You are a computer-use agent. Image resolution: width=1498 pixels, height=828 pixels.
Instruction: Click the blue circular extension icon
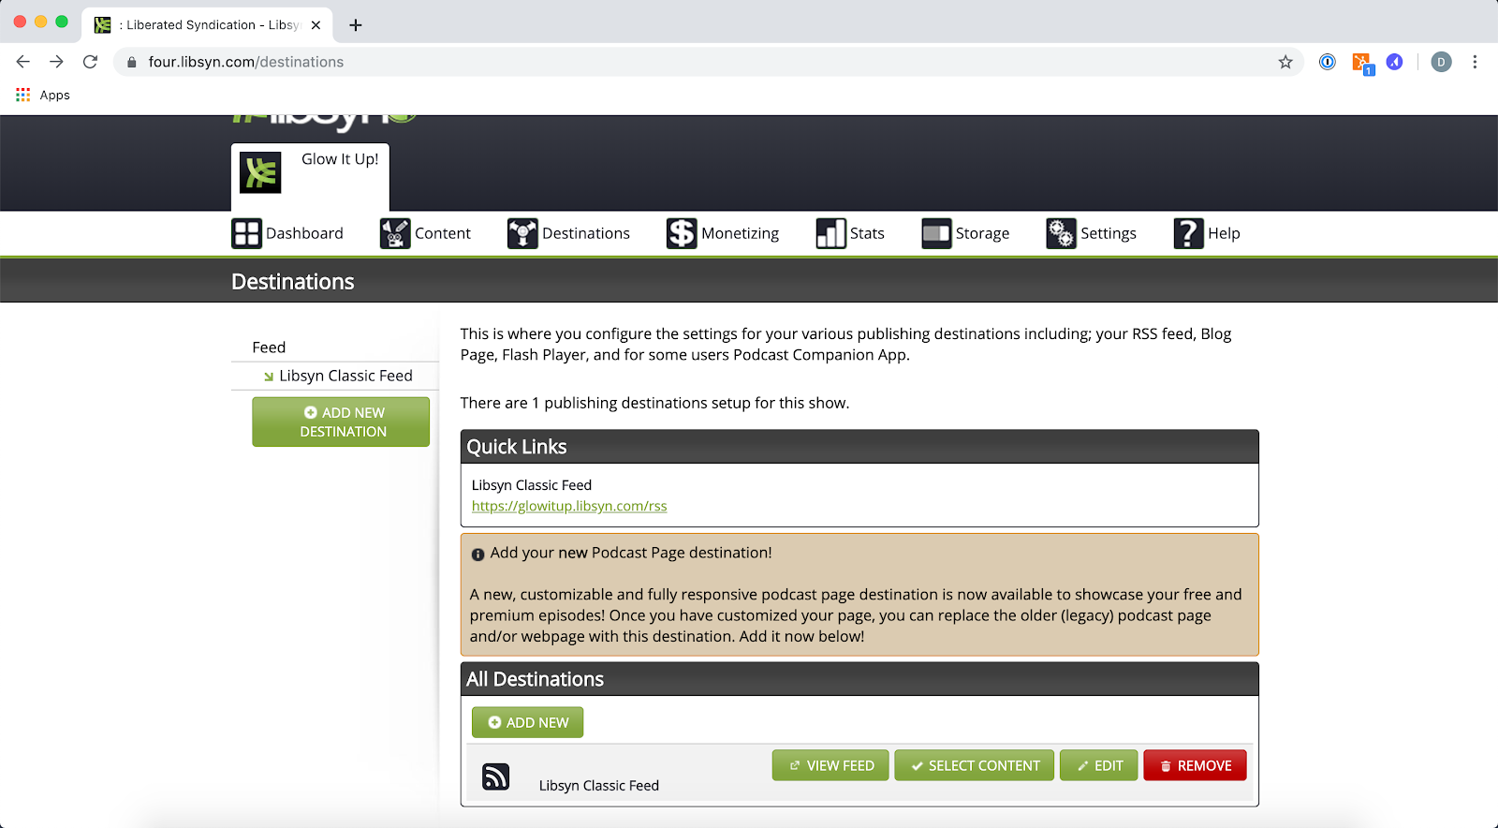pos(1395,62)
